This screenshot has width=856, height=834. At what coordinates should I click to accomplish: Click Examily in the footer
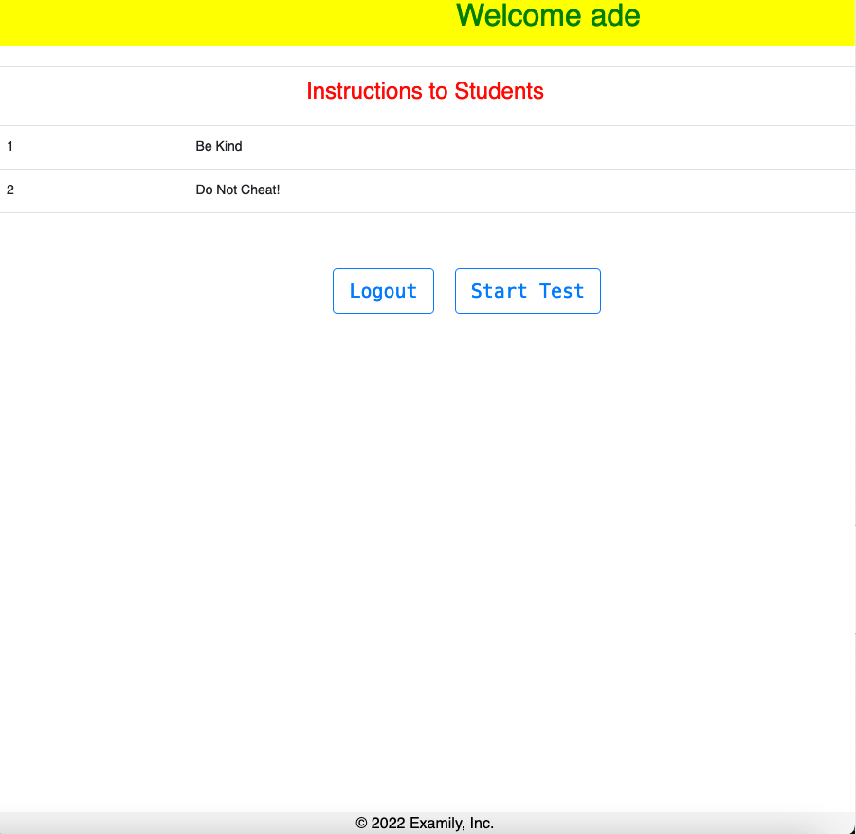438,824
